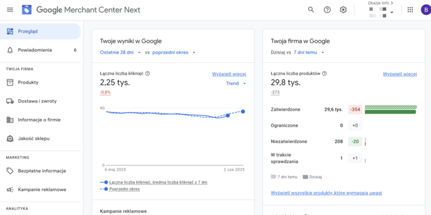
Task: Open the Google apps grid
Action: point(410,10)
